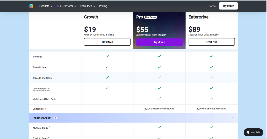Click Pro checkmark for Multilingual Help Desk
The width and height of the screenshot is (267, 139).
click(x=159, y=99)
